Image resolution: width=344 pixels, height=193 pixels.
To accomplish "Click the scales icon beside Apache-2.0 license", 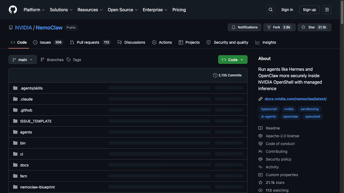I will (260, 136).
